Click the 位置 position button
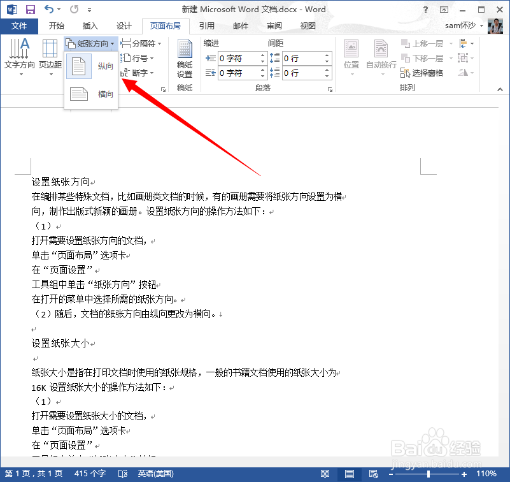 tap(351, 57)
